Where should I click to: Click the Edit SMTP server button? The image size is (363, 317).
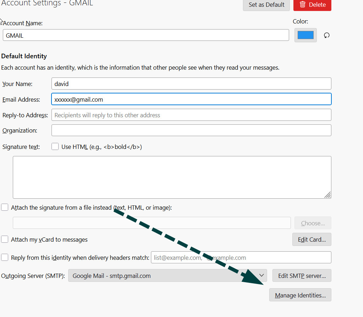[x=302, y=276]
